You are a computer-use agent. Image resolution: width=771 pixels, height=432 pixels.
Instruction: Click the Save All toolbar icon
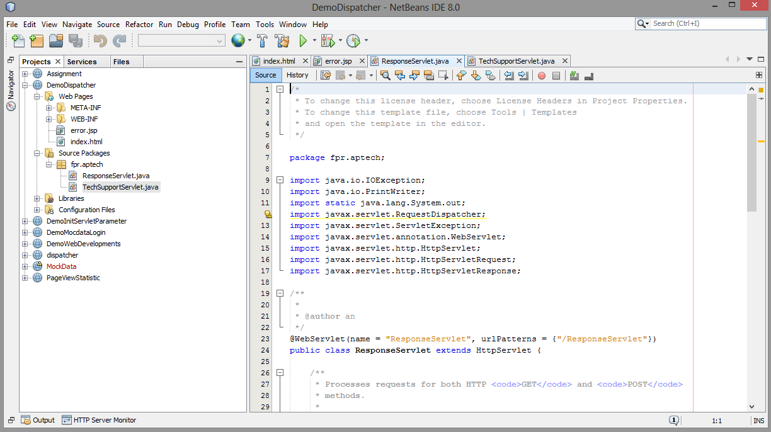(76, 41)
